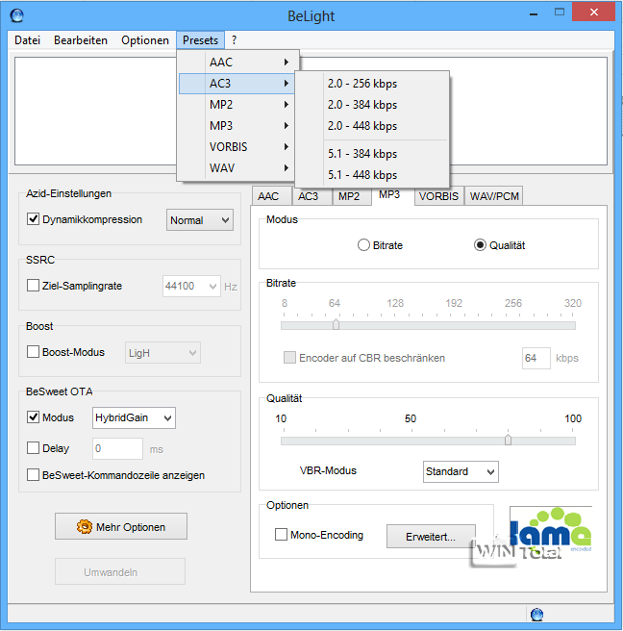
Task: Click the LAME encoder logo
Action: click(x=551, y=531)
